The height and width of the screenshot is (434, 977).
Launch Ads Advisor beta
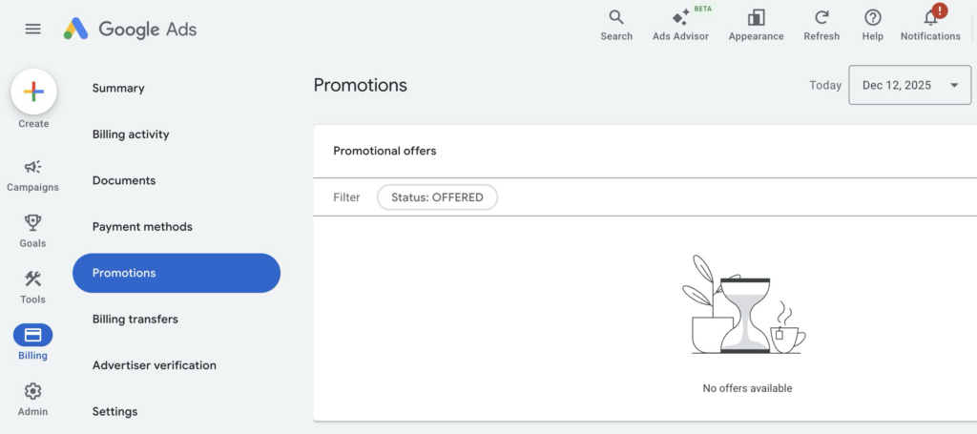[x=680, y=17]
